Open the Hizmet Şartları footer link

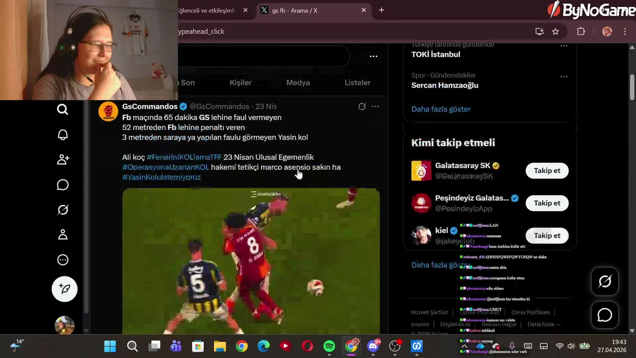[x=429, y=312]
